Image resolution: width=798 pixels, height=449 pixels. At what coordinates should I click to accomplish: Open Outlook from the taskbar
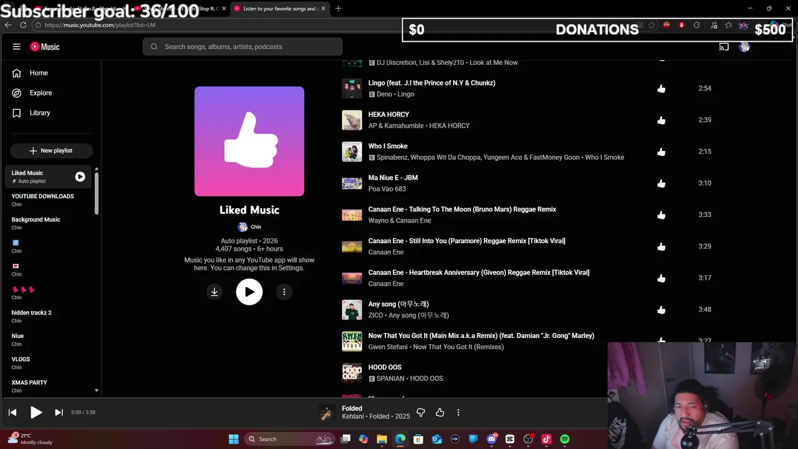436,439
